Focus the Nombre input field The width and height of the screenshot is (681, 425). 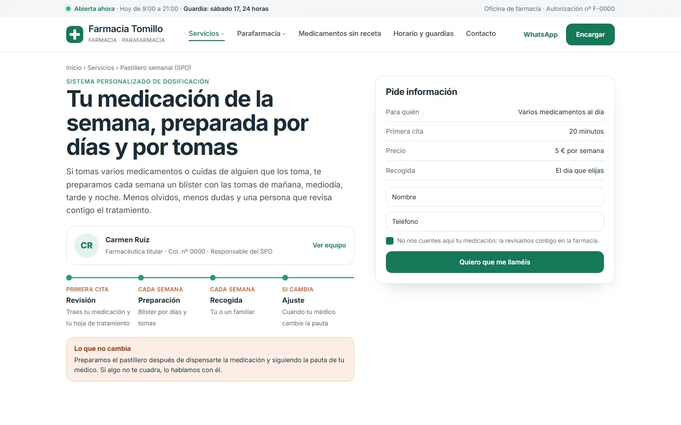(495, 197)
